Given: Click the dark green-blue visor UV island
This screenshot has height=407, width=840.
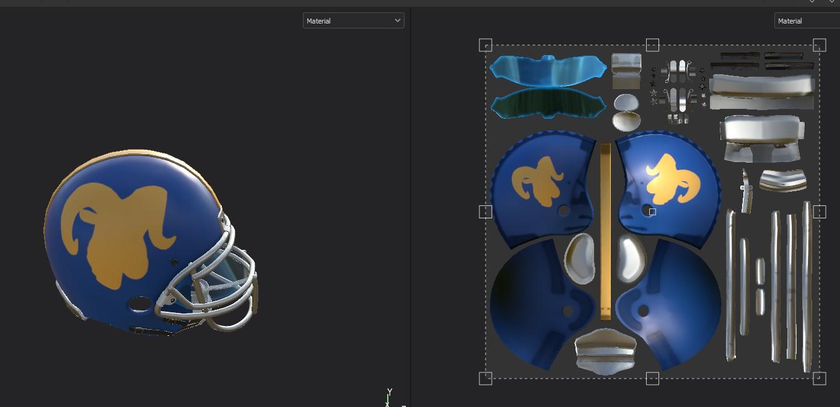Looking at the screenshot, I should (548, 103).
